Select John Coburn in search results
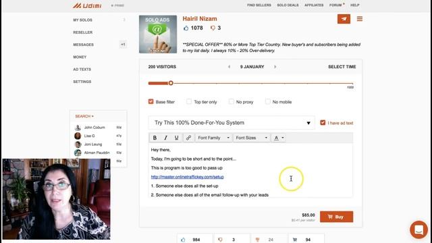The image size is (432, 243). pos(94,128)
